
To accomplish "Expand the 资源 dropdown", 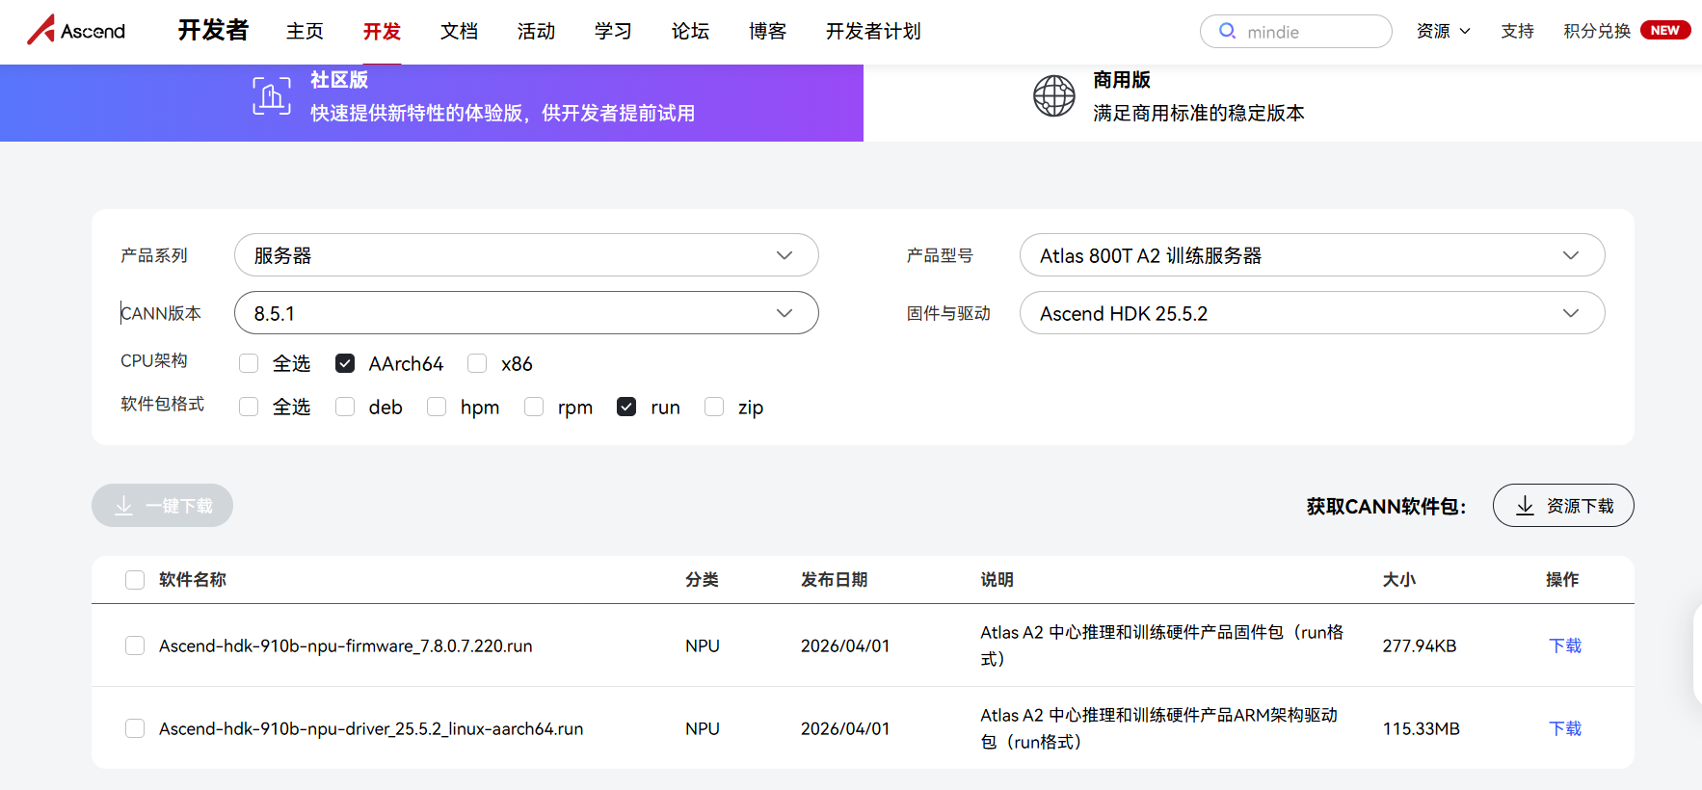I will (x=1443, y=31).
